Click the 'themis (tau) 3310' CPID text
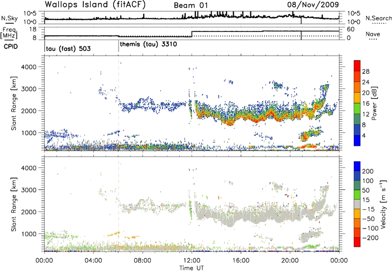This screenshot has width=392, height=271. [x=148, y=45]
